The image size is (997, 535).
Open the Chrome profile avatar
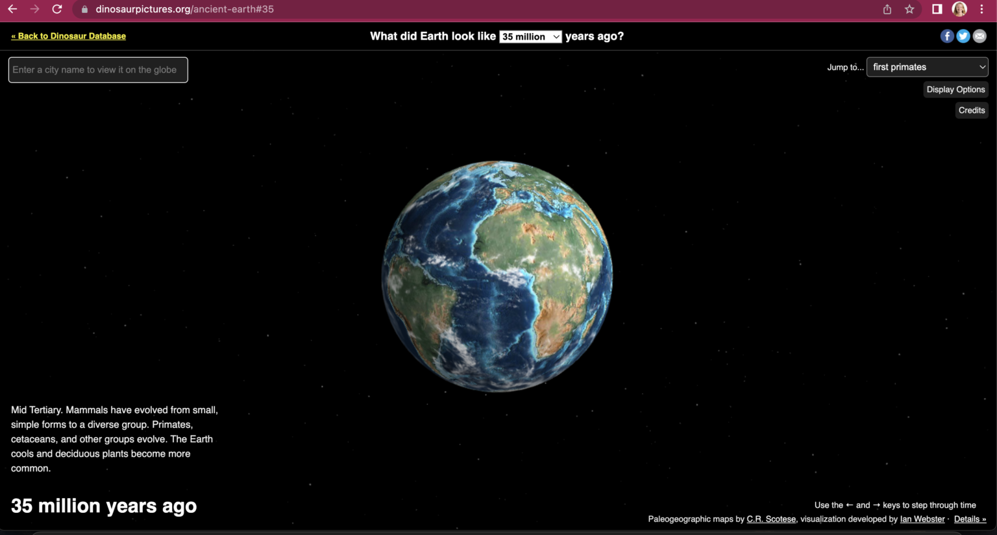pyautogui.click(x=959, y=9)
